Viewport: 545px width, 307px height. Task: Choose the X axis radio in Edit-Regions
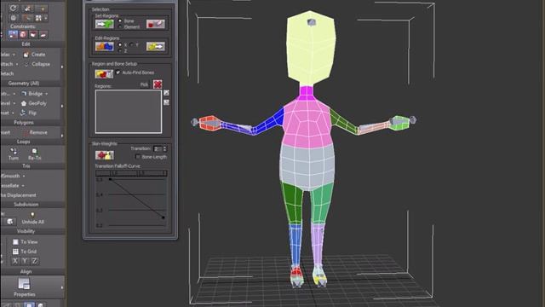click(x=120, y=45)
